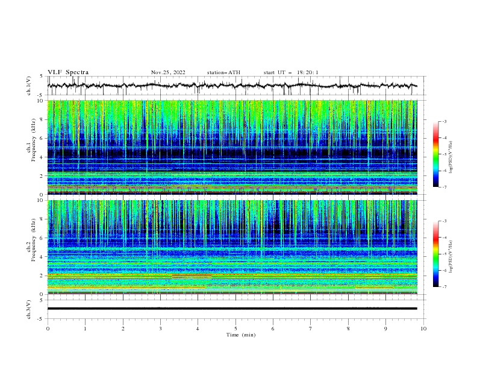This screenshot has width=477, height=369.
Task: Click time axis tick label '0'
Action: 48,329
